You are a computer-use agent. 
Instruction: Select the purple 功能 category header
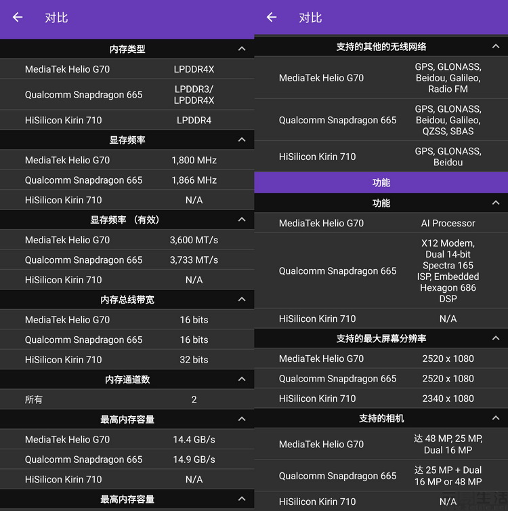pyautogui.click(x=381, y=182)
